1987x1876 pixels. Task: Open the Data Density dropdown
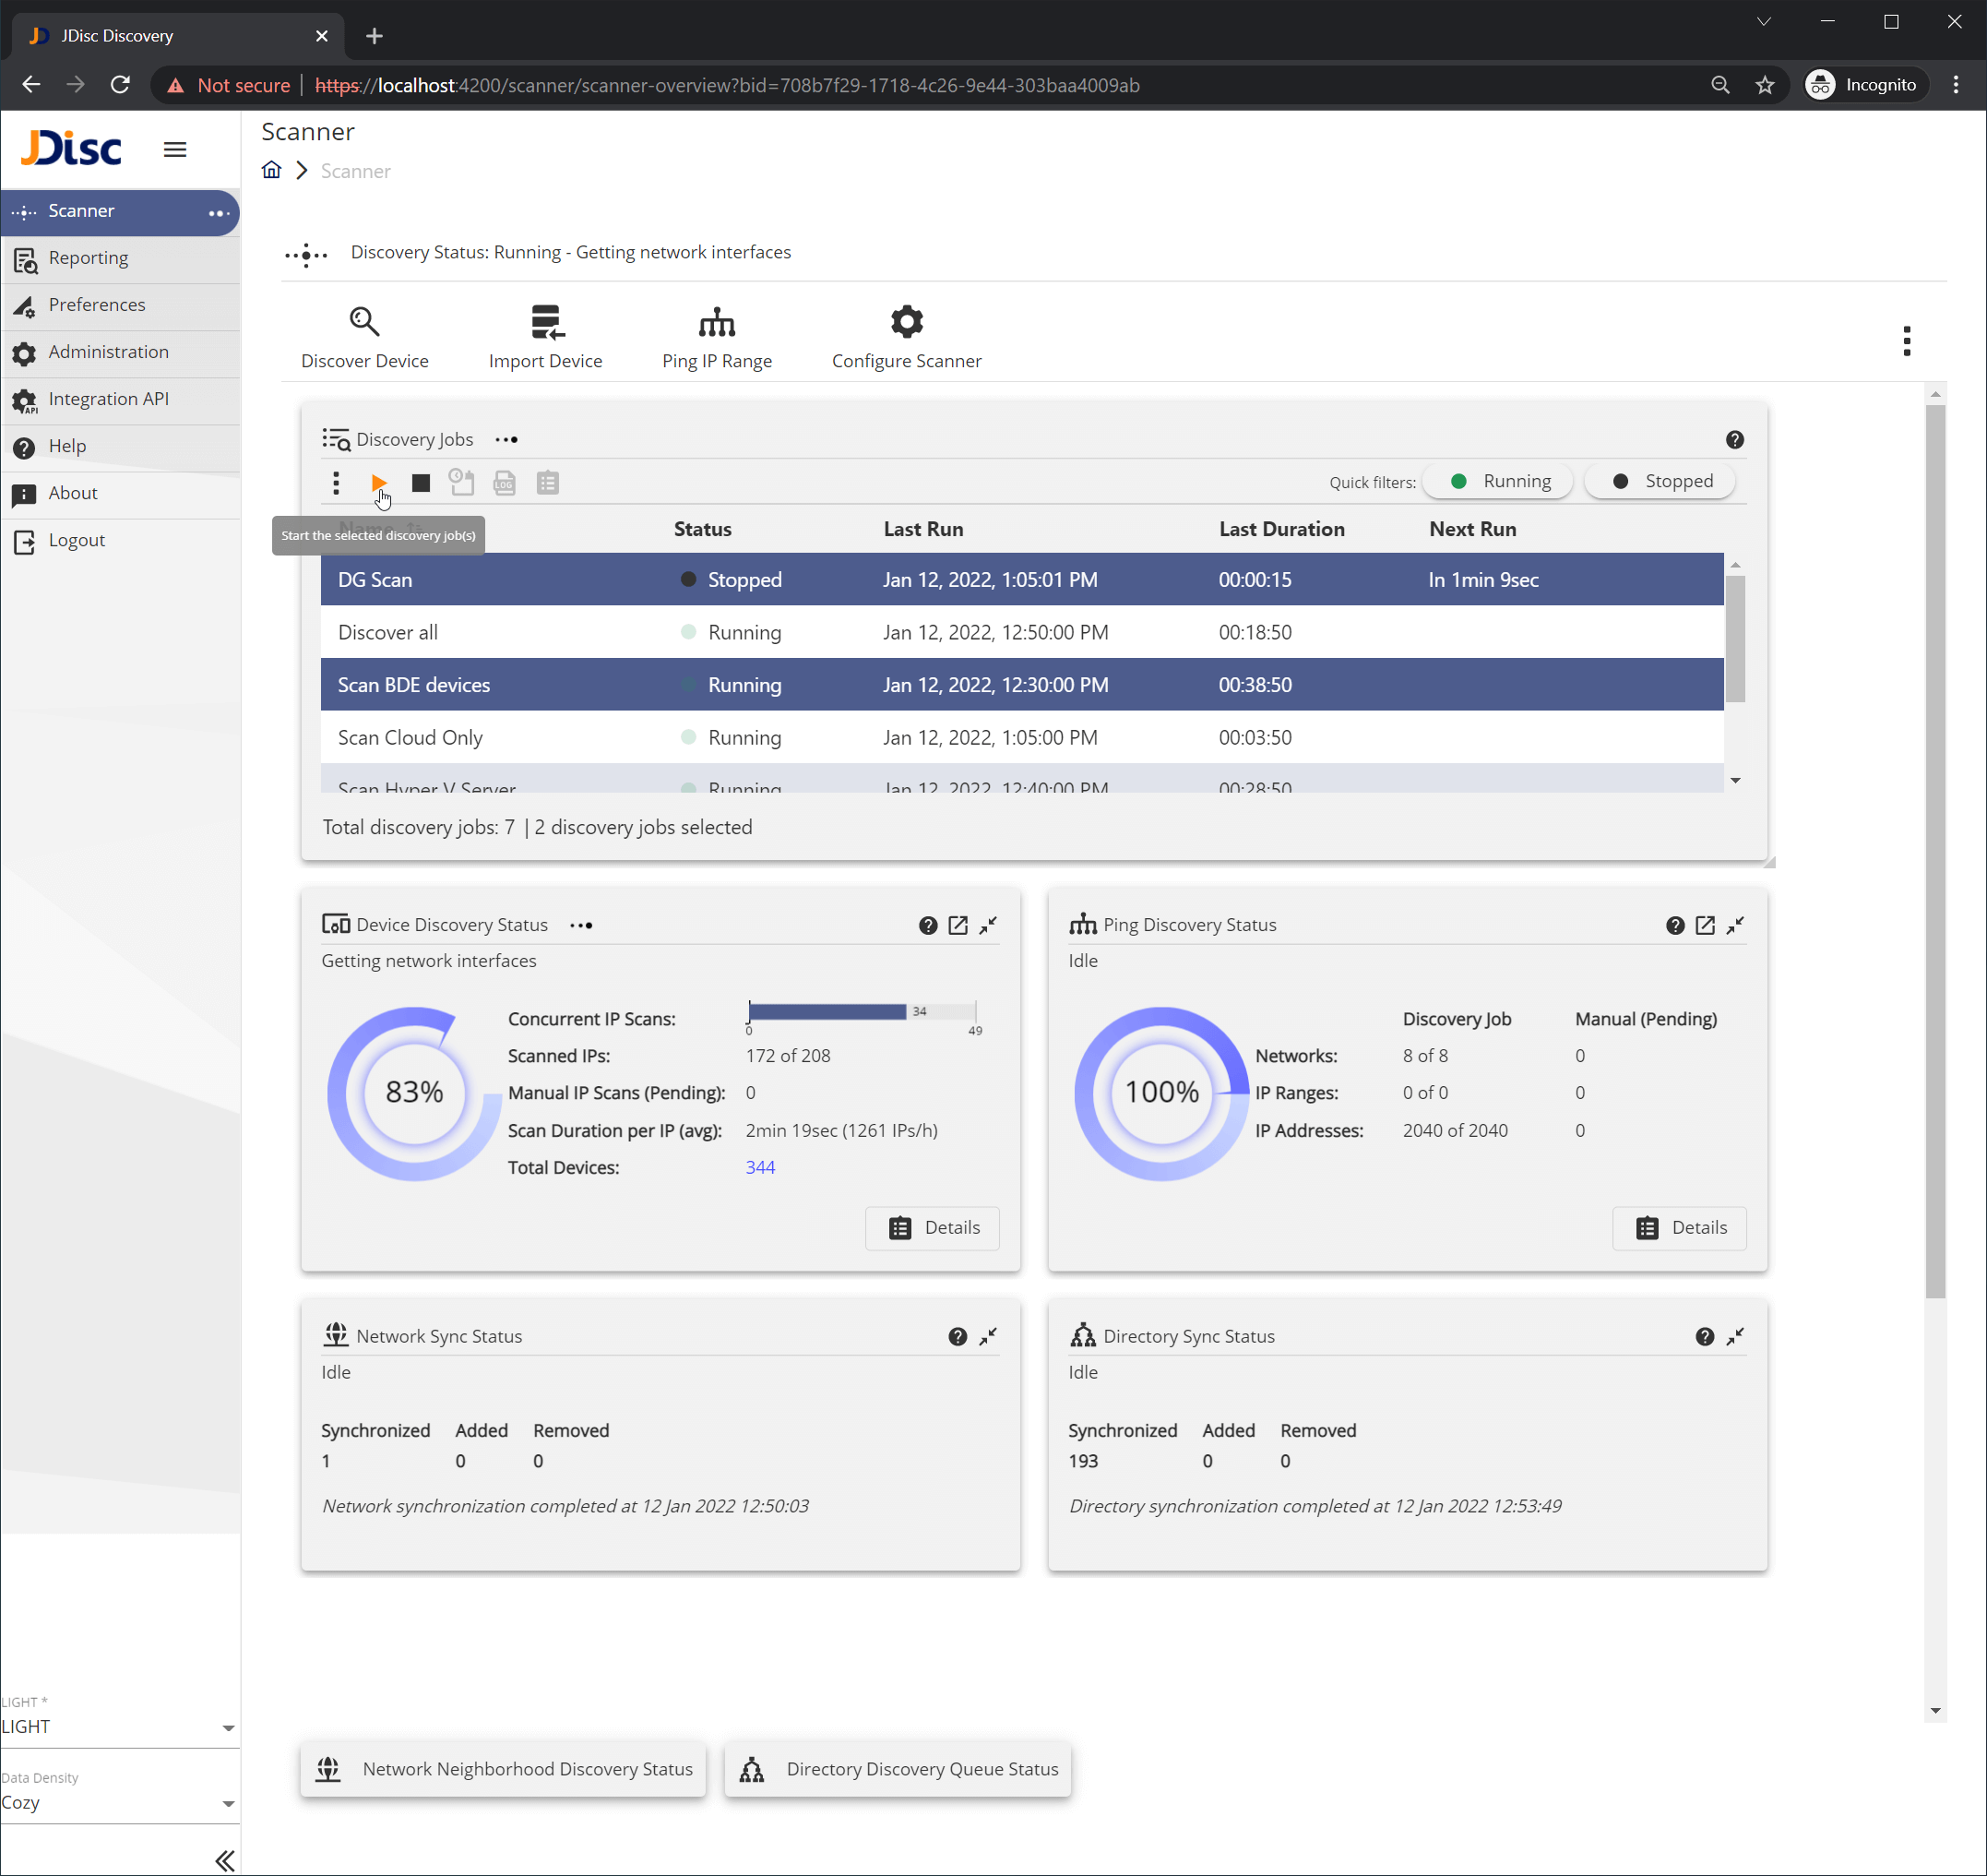pyautogui.click(x=120, y=1803)
